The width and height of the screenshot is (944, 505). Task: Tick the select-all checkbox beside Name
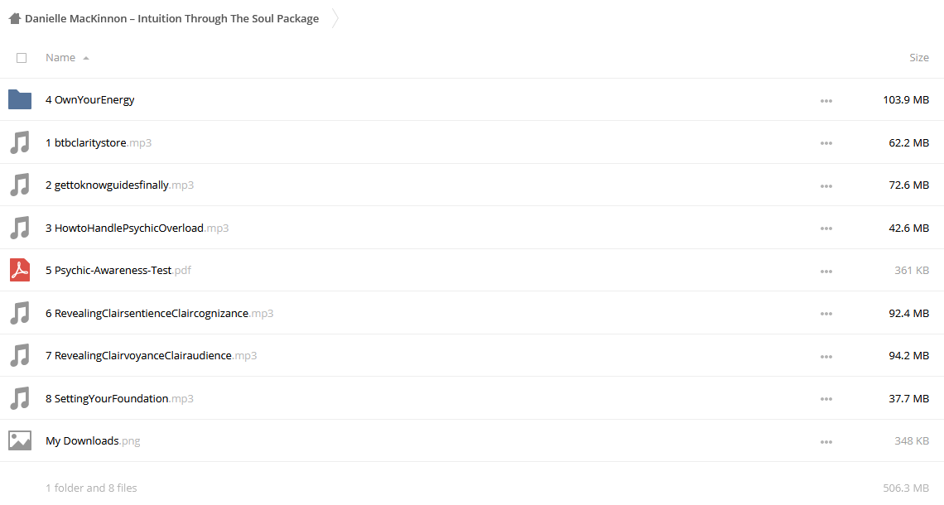[22, 58]
